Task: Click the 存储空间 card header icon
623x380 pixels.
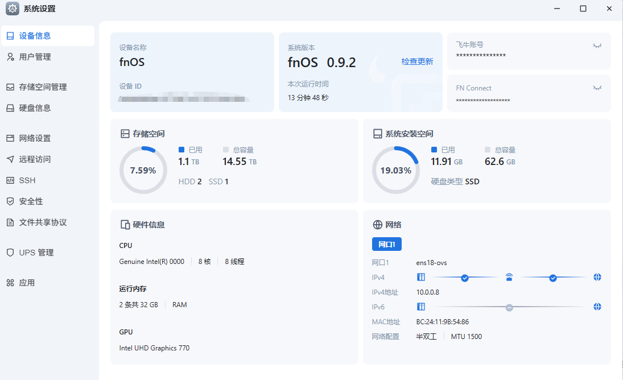Action: (x=125, y=134)
